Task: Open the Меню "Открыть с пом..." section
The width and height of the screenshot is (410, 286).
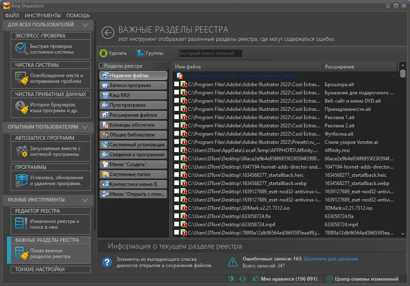Action: pyautogui.click(x=133, y=194)
